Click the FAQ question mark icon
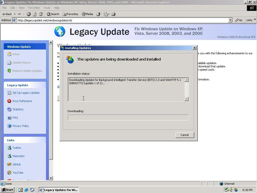Viewport: 257px width, 193px height. click(x=9, y=118)
